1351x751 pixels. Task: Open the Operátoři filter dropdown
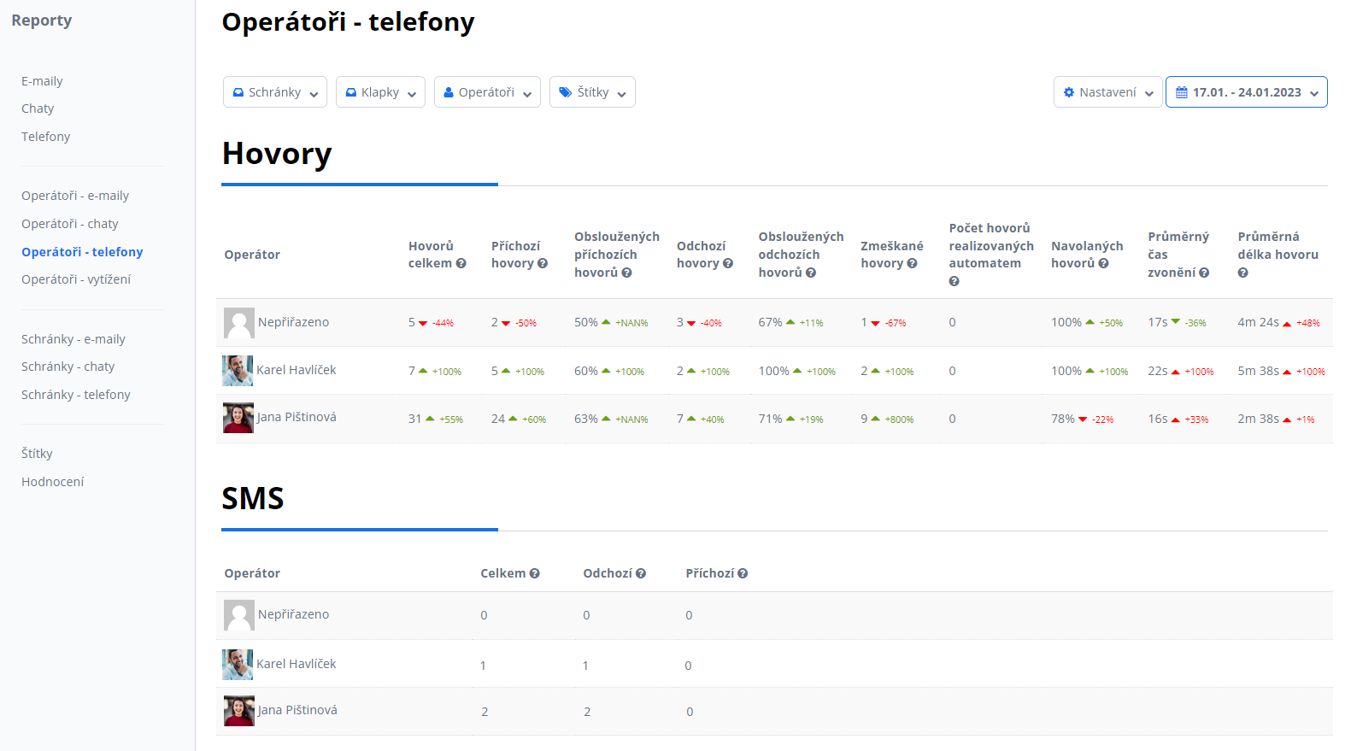tap(487, 92)
